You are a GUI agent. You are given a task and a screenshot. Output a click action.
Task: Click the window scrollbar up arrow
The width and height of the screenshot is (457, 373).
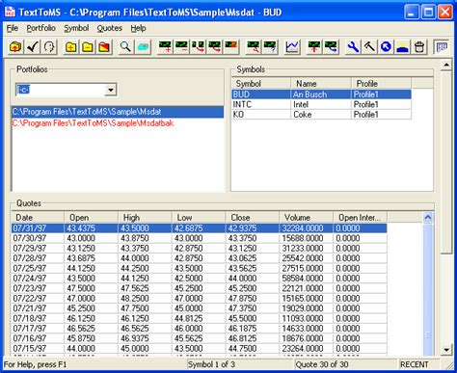(446, 66)
